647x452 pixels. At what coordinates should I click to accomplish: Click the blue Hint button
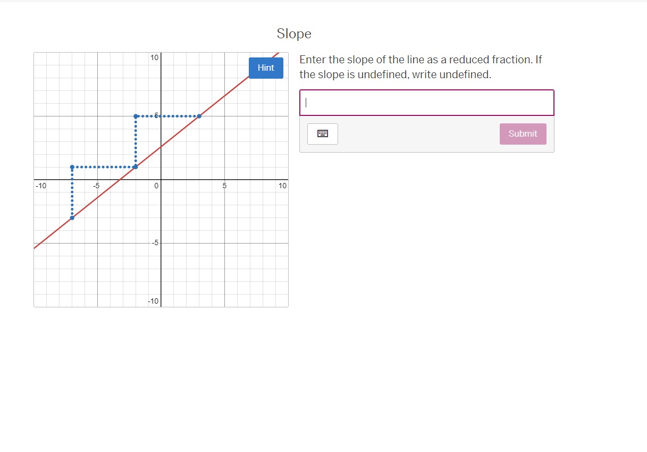266,68
